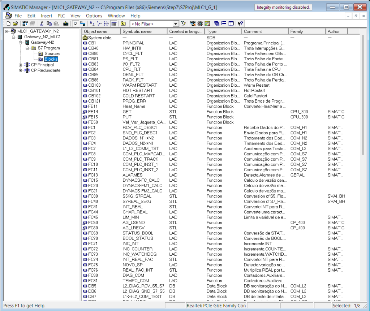
Task: Open the PLC menu
Action: pos(61,16)
